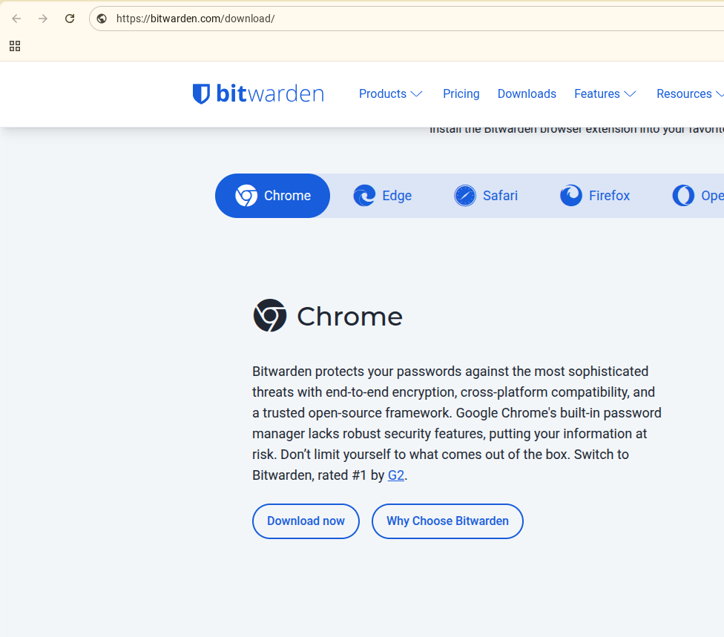
Task: Open the apps grid in bookmarks bar
Action: (15, 46)
